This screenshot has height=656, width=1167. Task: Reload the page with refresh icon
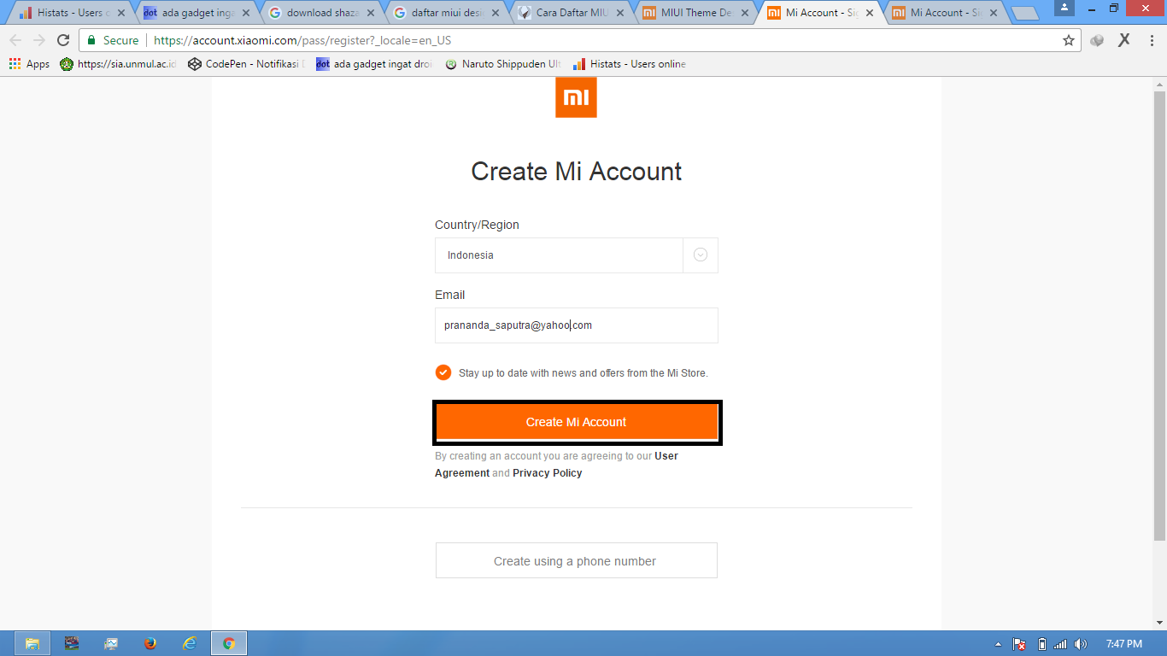click(x=63, y=40)
